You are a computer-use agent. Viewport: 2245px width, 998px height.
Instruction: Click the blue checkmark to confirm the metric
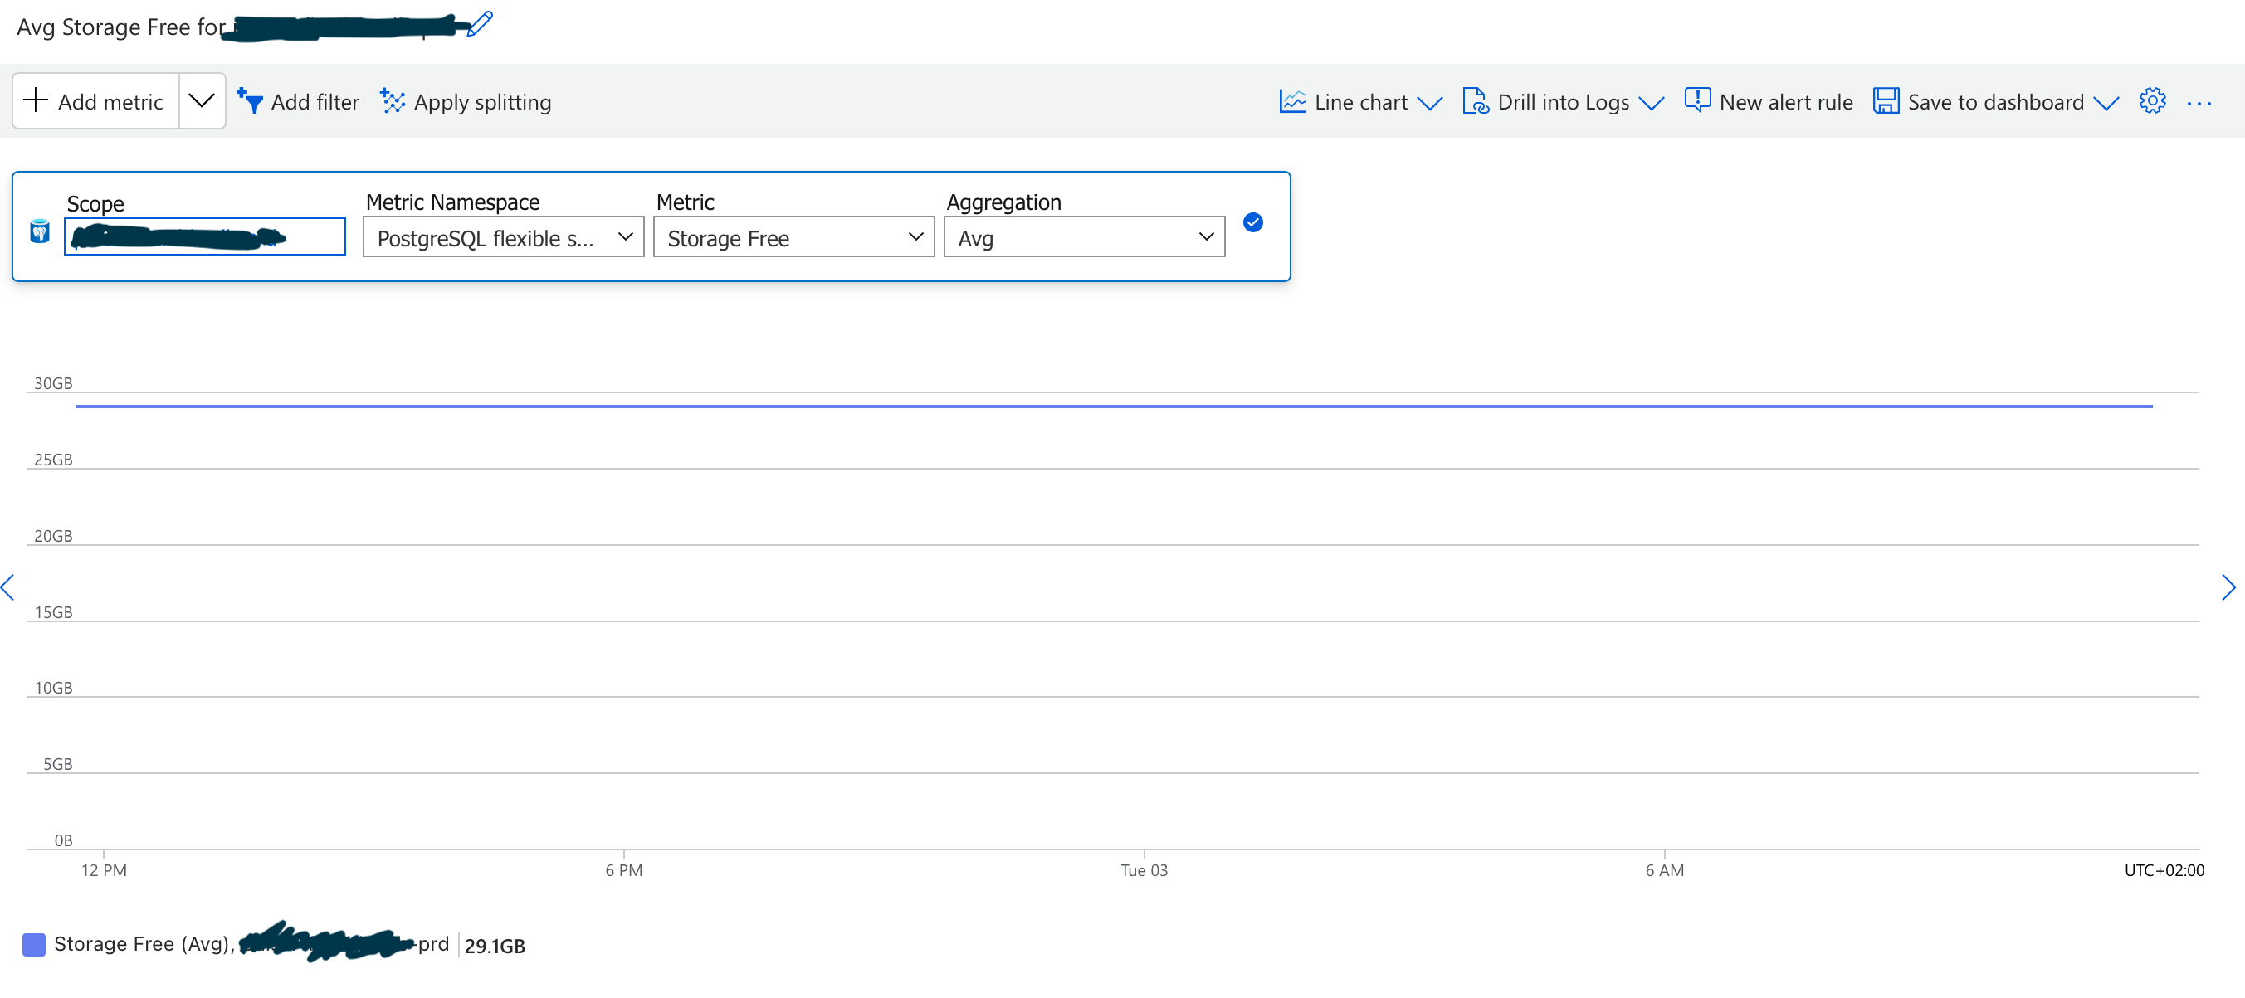(1252, 223)
